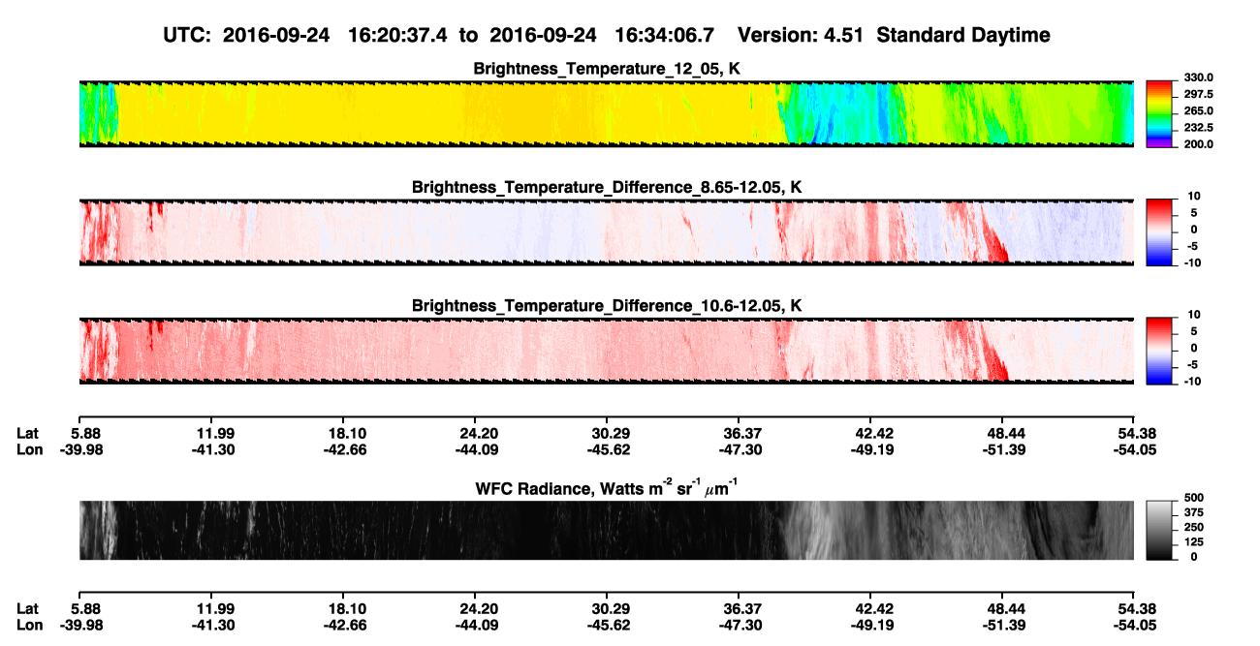Click the 375 label on WFC colorbar
The width and height of the screenshot is (1260, 646).
[x=1192, y=513]
